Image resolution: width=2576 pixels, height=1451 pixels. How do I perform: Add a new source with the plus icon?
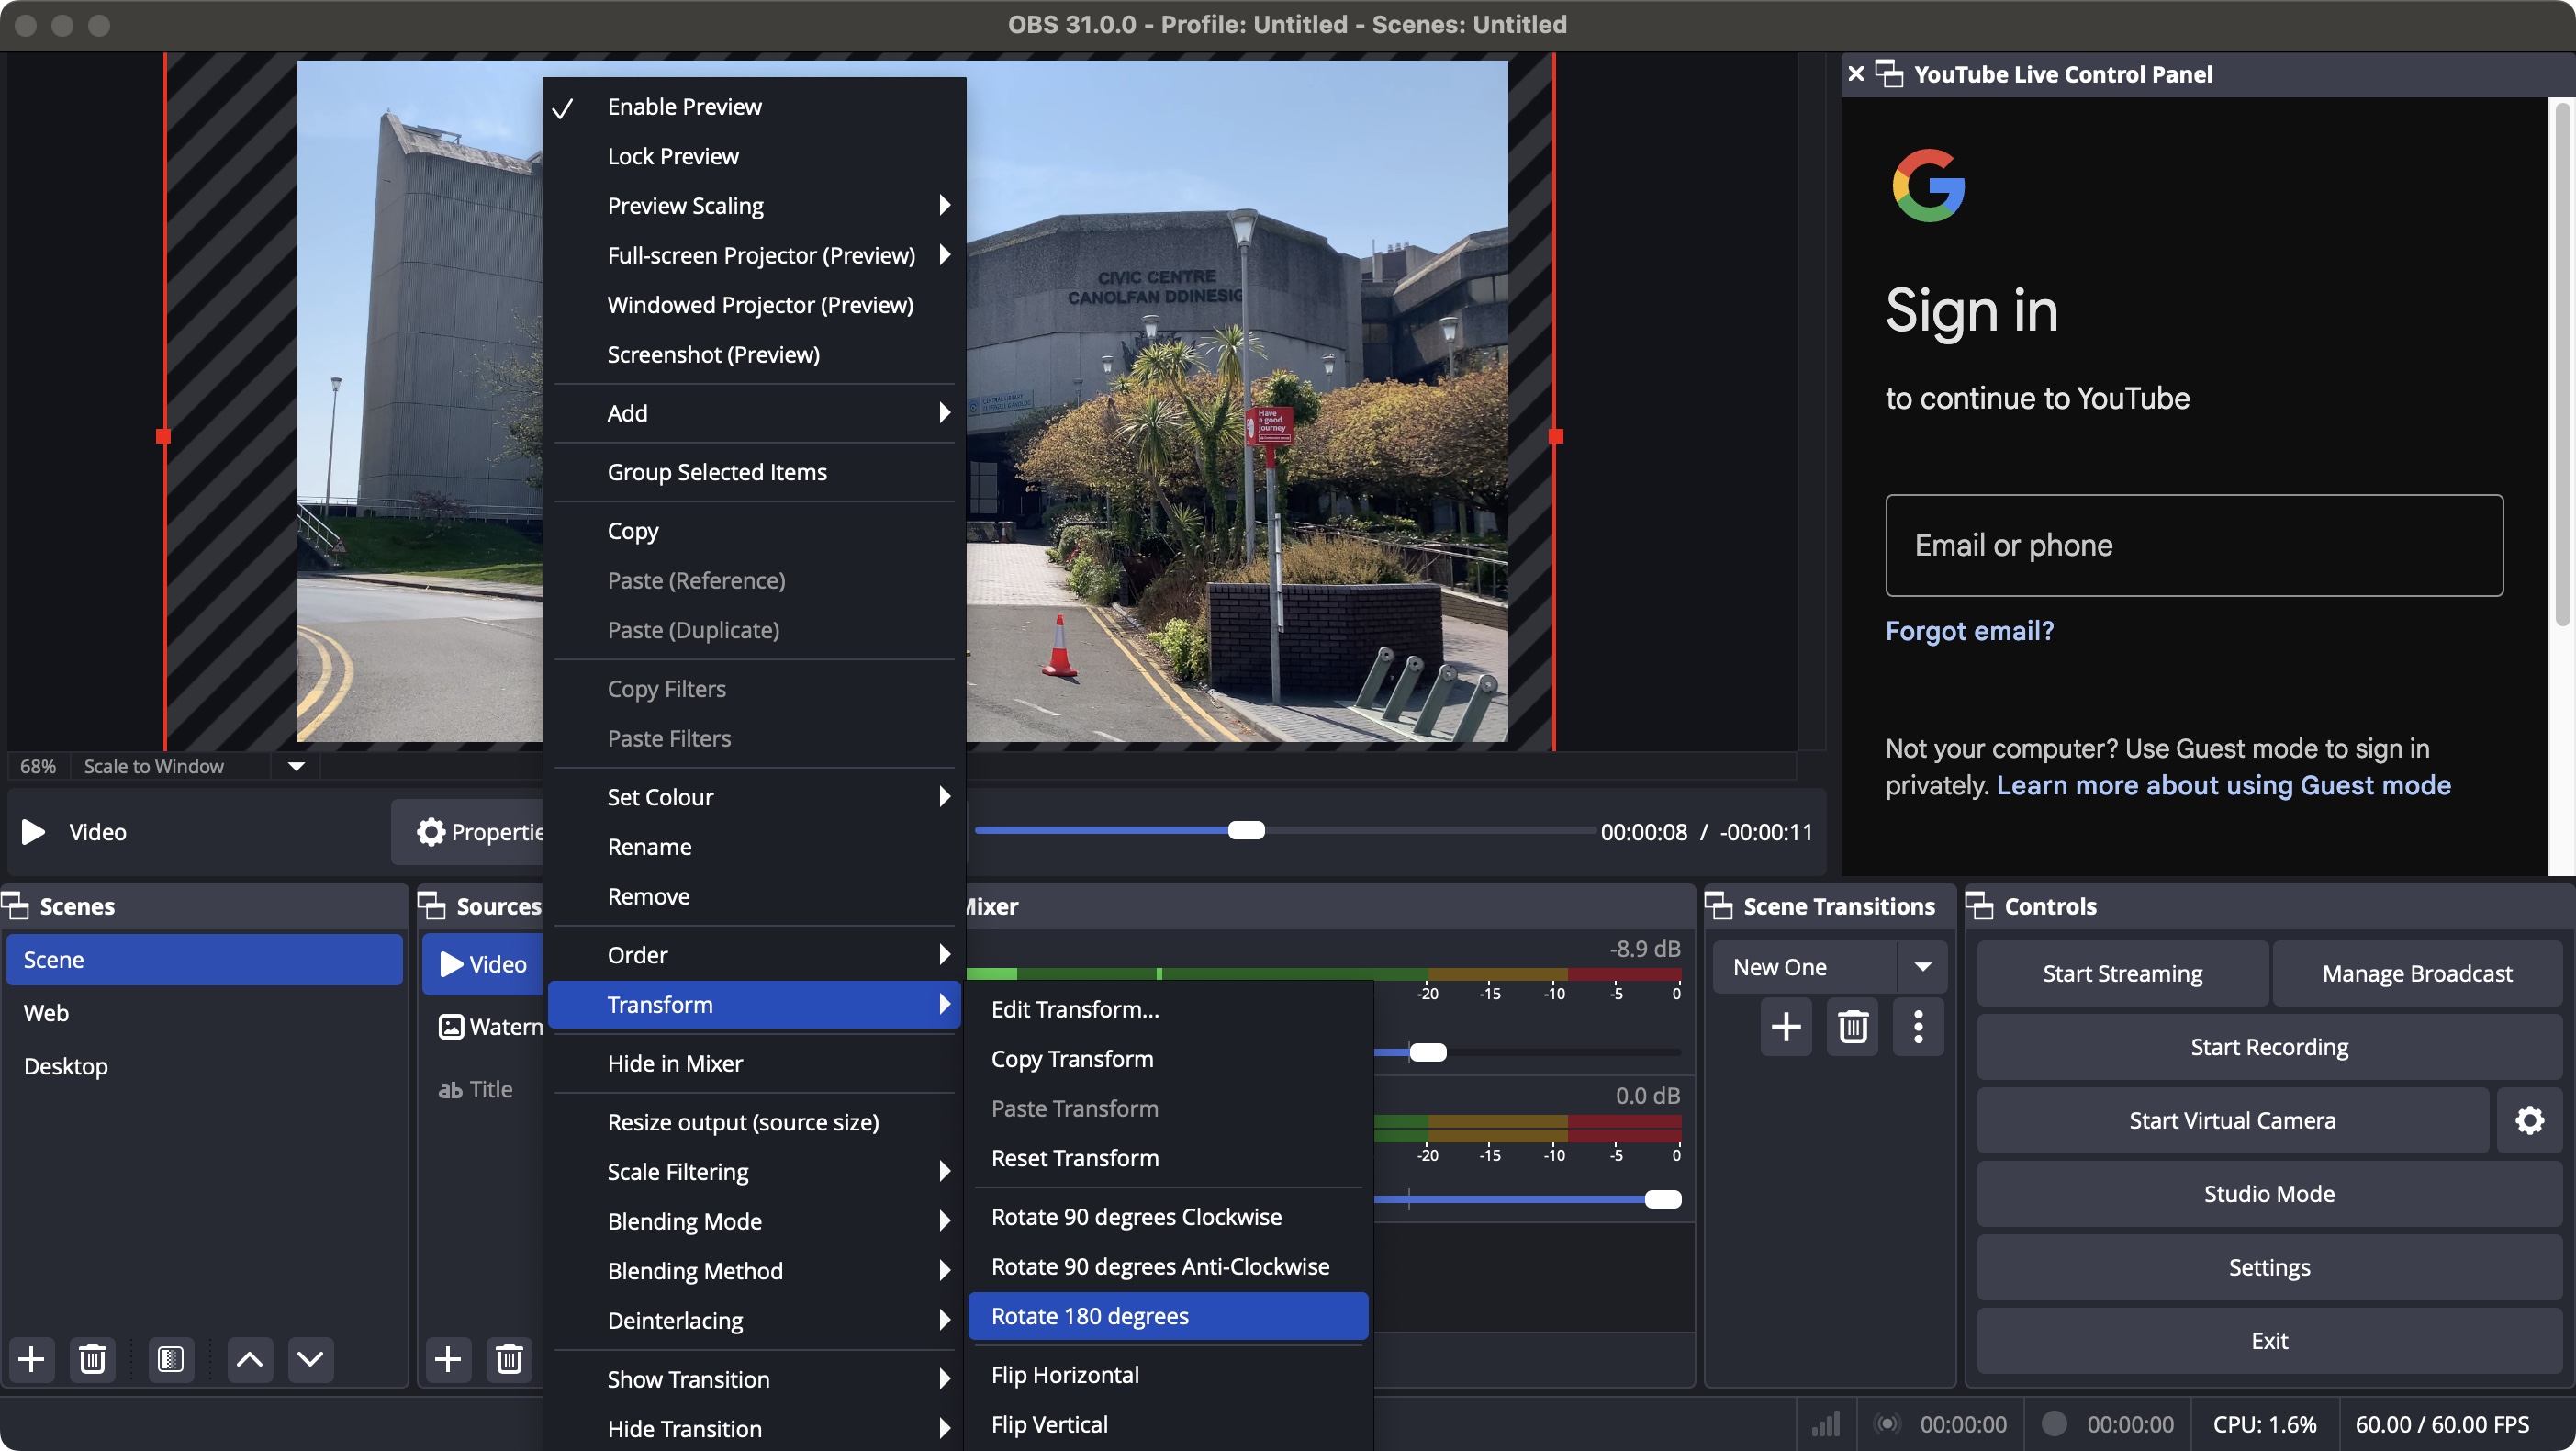(448, 1359)
